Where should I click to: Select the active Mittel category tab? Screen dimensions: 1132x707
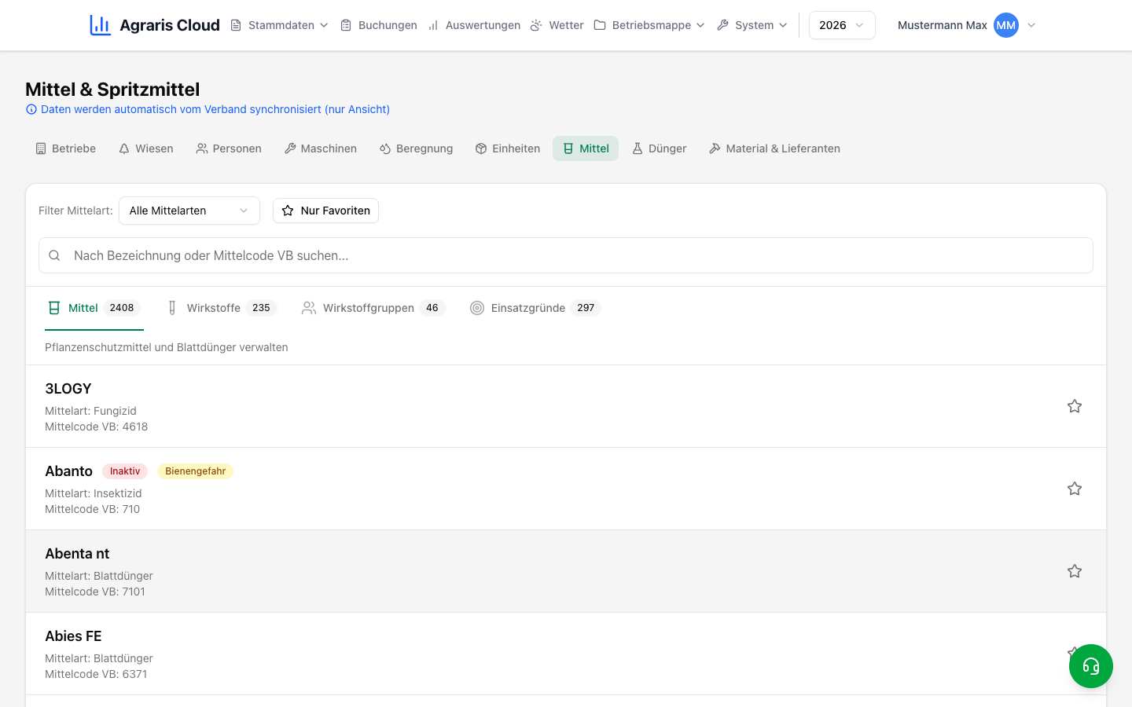pyautogui.click(x=586, y=148)
